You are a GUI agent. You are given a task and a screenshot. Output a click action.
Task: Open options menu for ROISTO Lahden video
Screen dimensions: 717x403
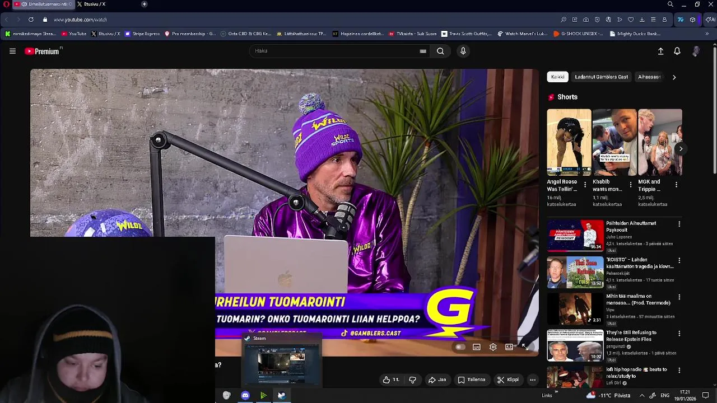click(679, 260)
